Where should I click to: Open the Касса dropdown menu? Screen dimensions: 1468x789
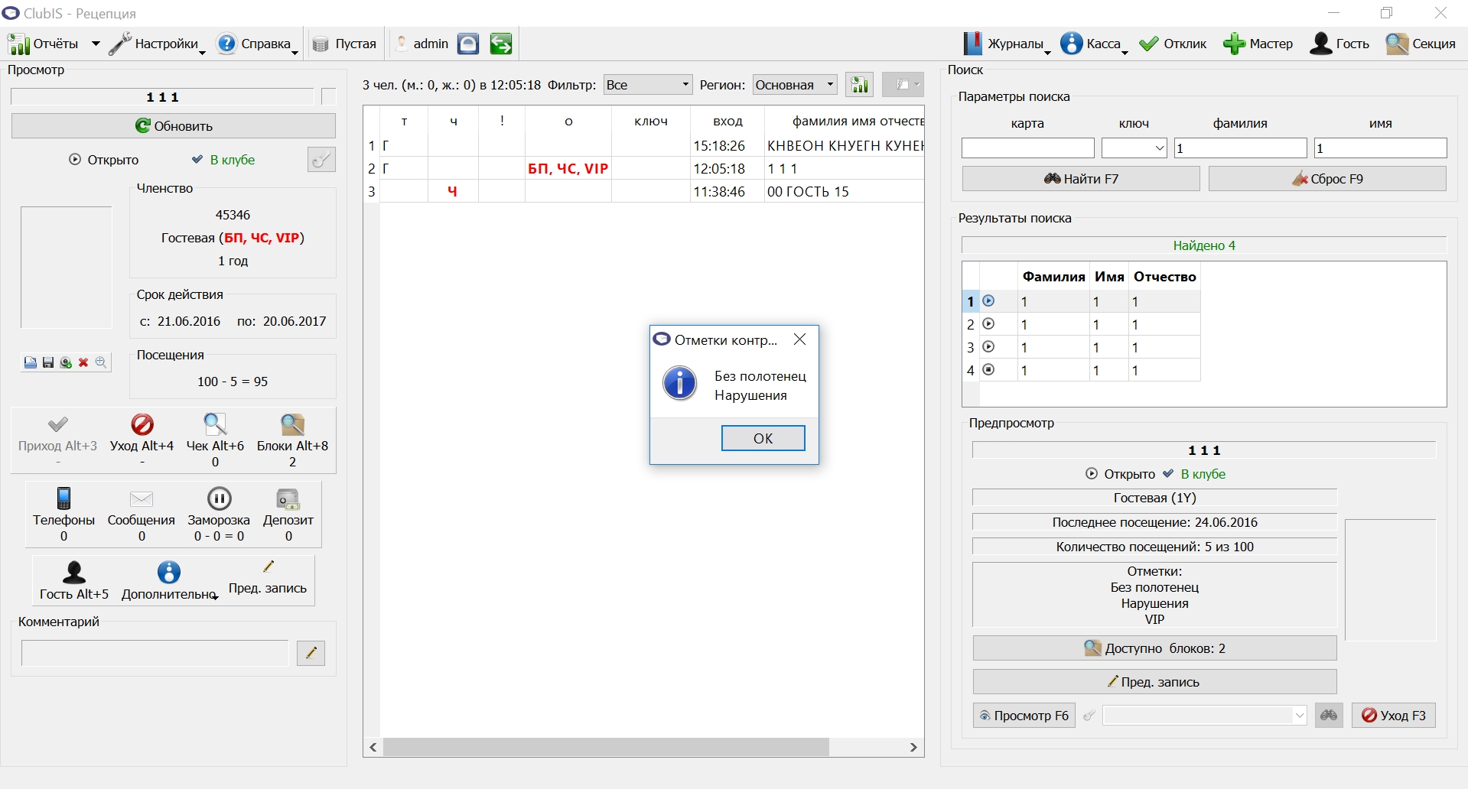1094,44
